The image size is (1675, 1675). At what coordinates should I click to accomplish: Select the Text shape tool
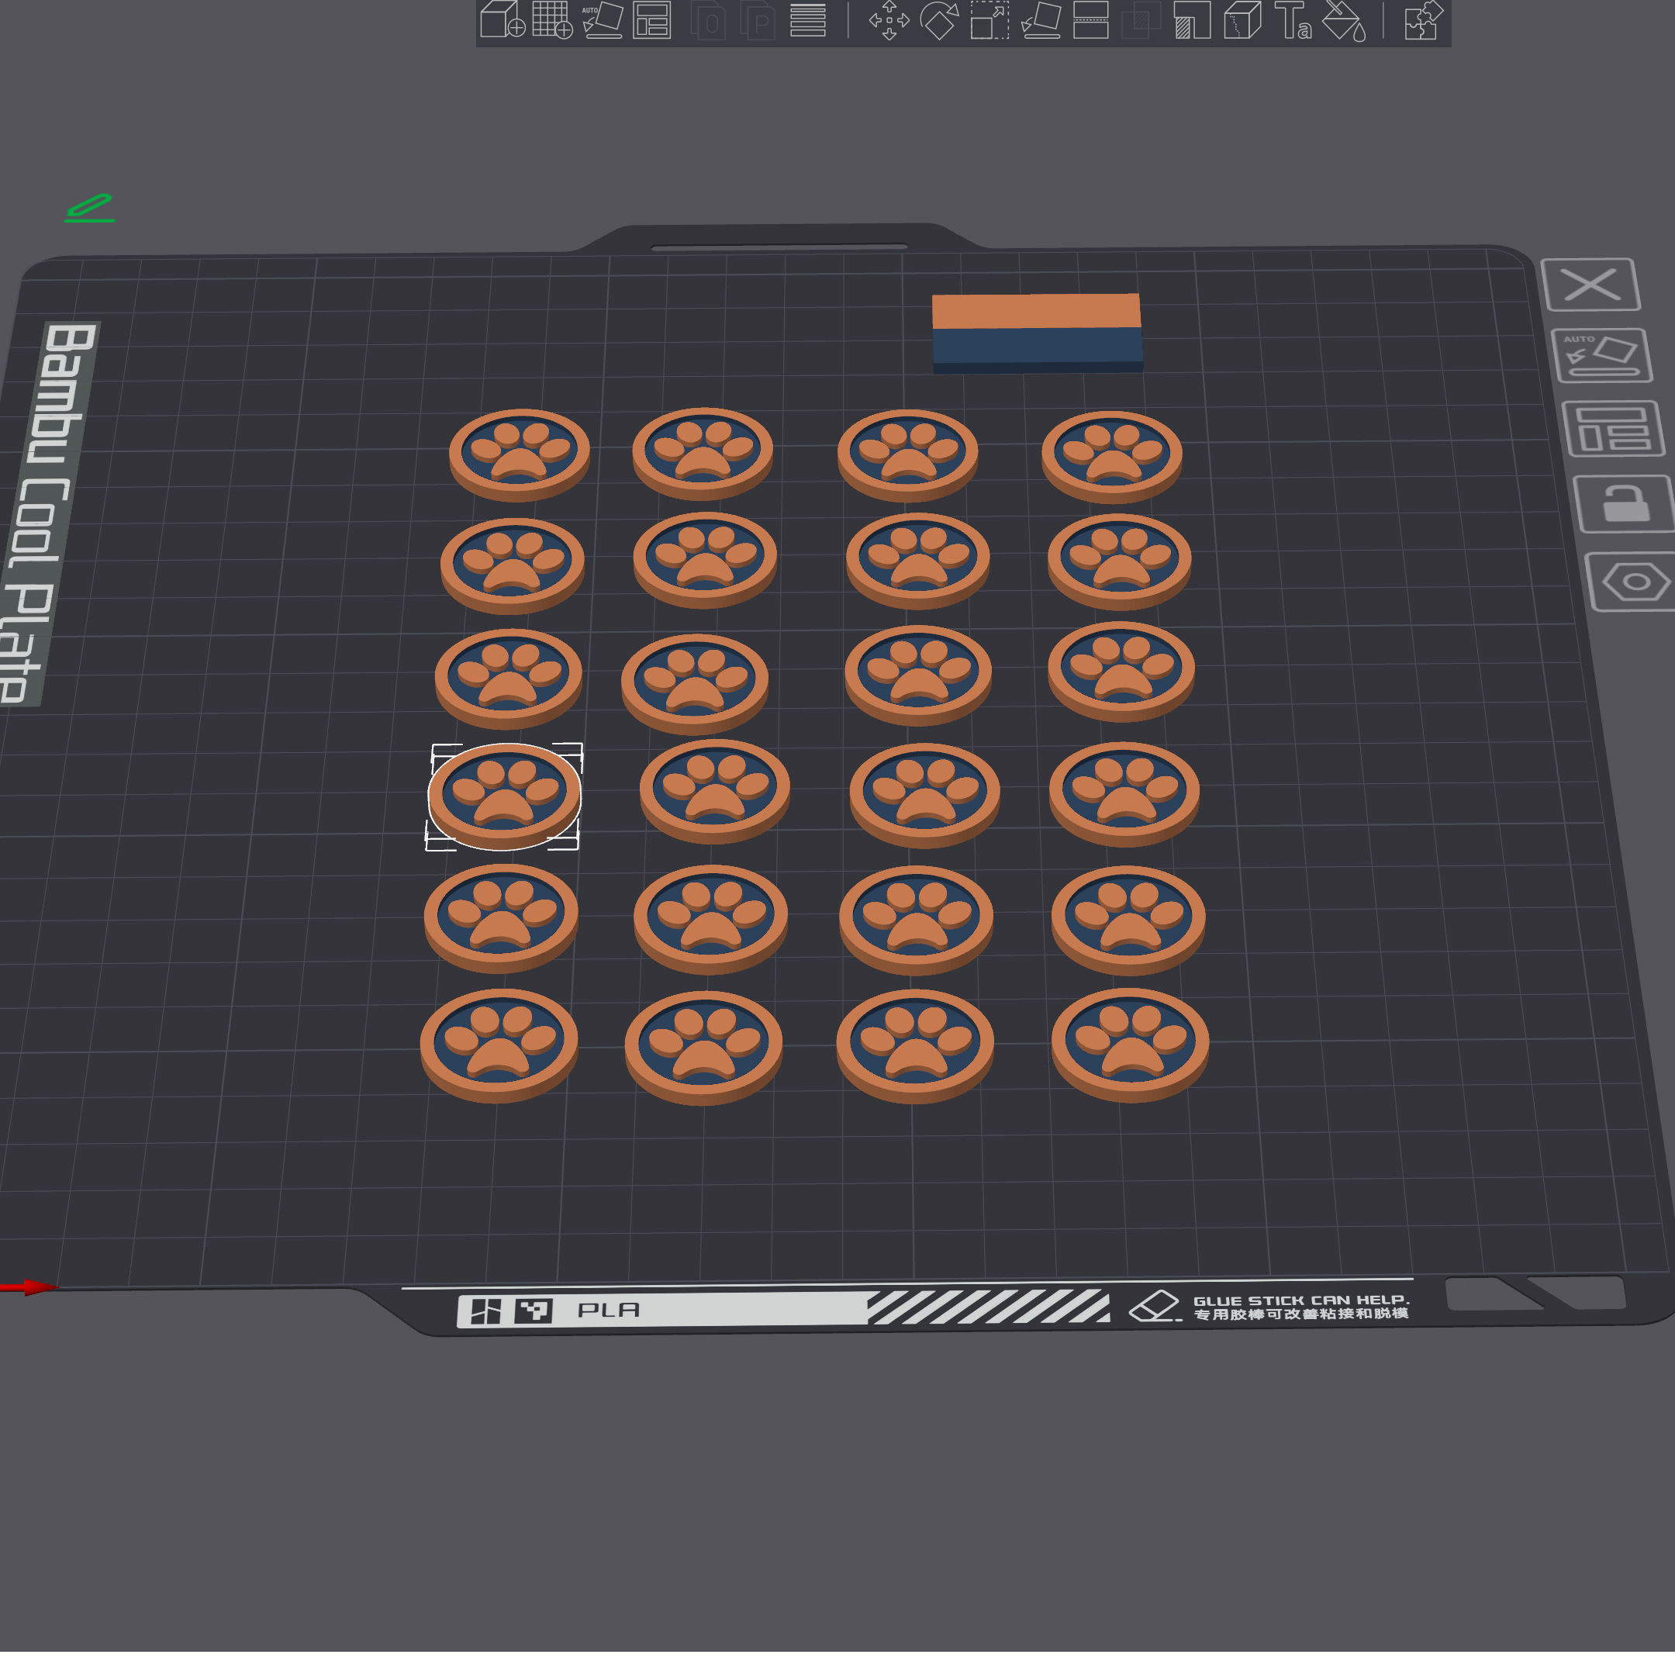pos(1293,20)
